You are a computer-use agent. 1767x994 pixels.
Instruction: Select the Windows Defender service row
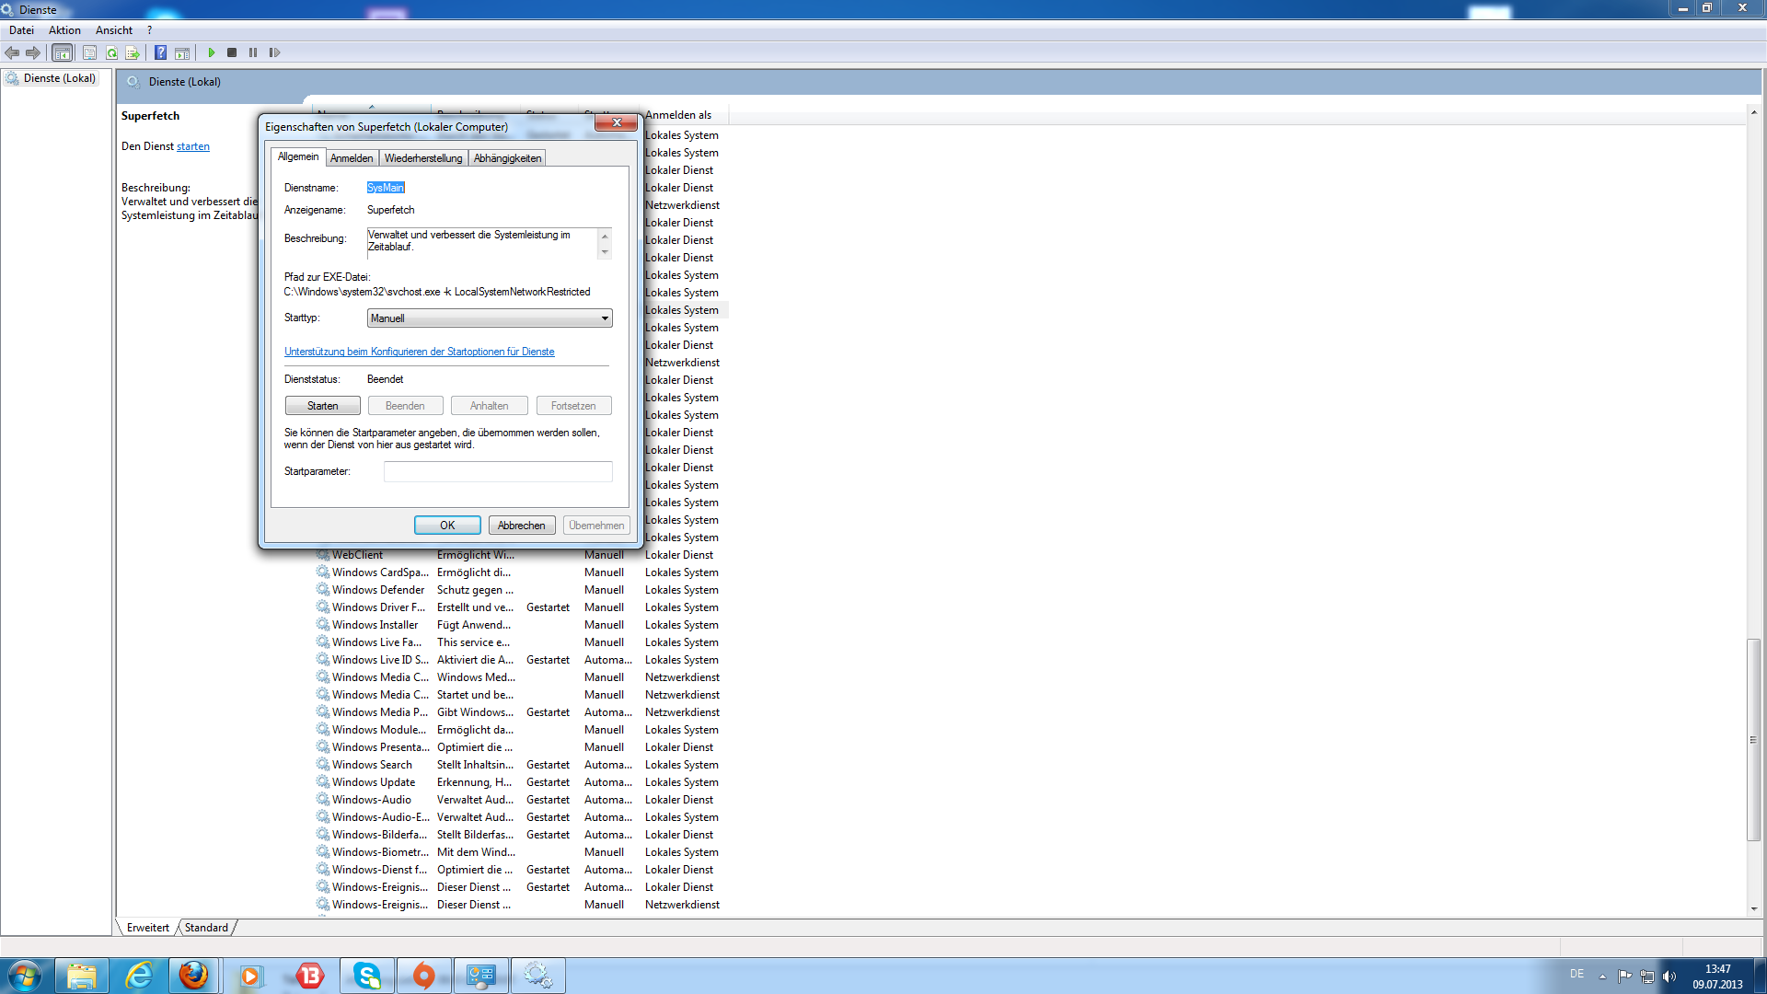pos(523,590)
